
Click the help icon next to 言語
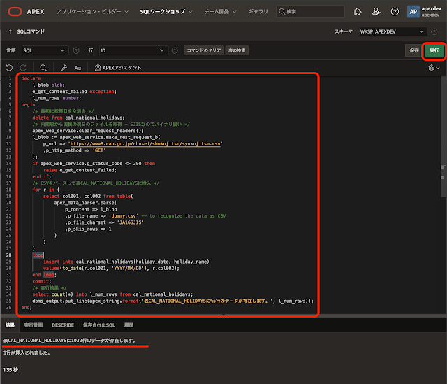click(76, 50)
